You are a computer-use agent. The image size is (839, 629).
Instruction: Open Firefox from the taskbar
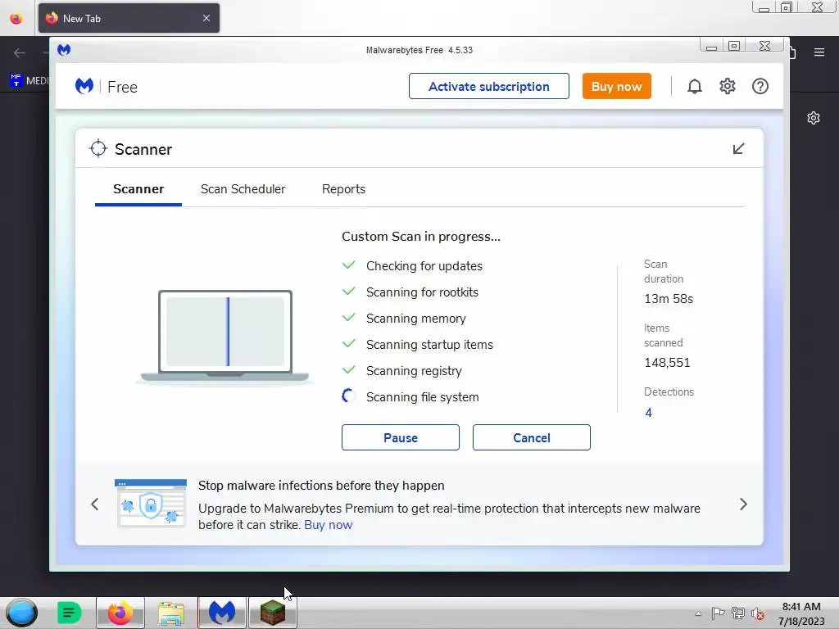pos(120,613)
